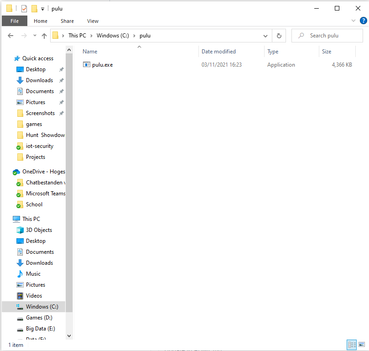
Task: Open the iot-security folder
Action: 40,146
